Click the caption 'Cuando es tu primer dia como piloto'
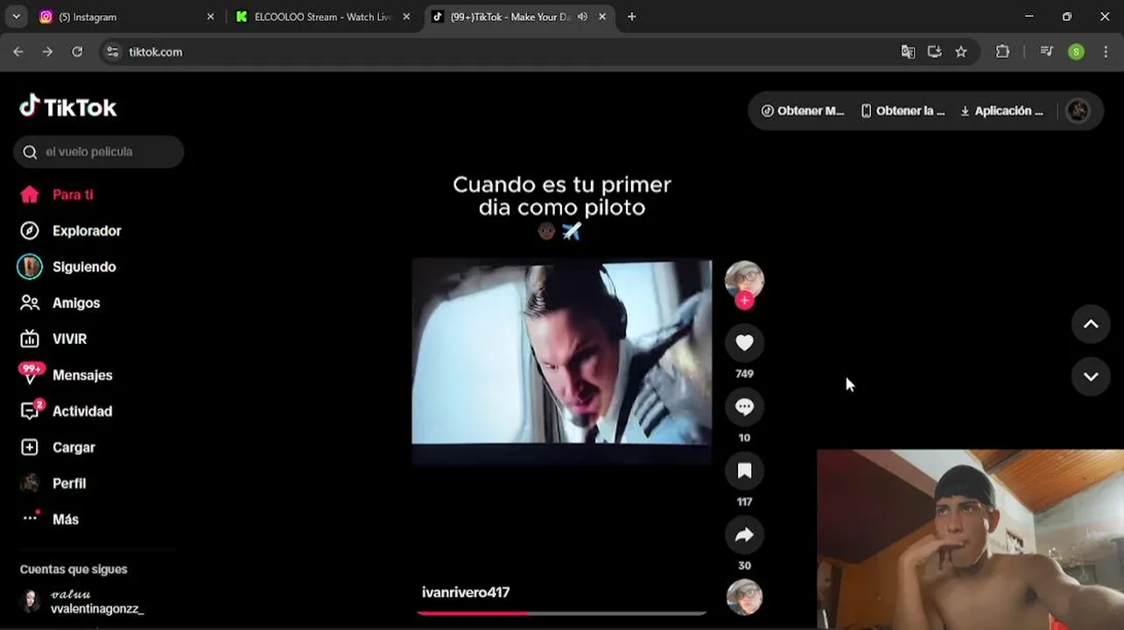 562,196
